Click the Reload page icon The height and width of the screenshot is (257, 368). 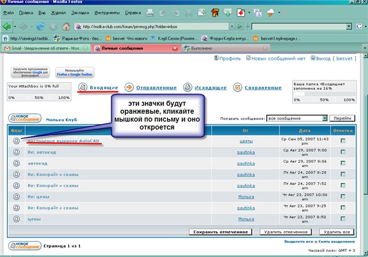click(40, 26)
